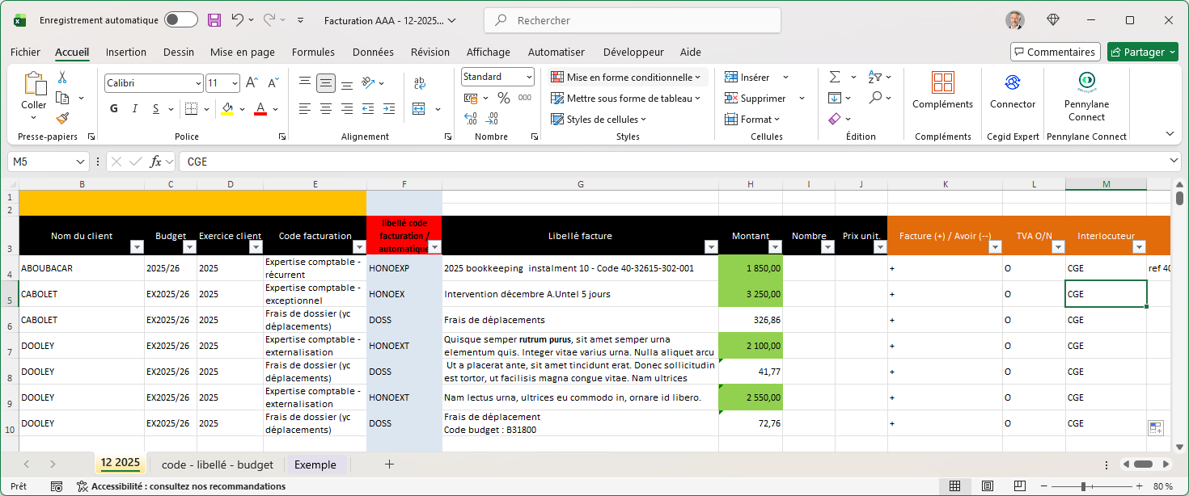Apply underline with the S icon
1189x496 pixels.
pyautogui.click(x=156, y=108)
